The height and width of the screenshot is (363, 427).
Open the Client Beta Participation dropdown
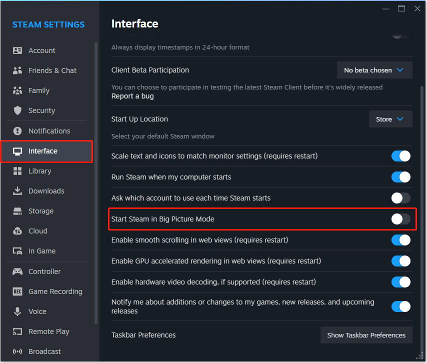click(x=374, y=70)
